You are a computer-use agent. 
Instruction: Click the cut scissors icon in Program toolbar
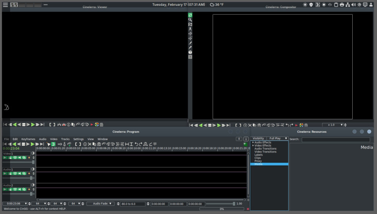(x=89, y=144)
